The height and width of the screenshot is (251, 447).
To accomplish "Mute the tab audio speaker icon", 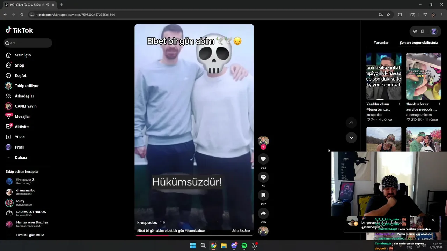I will pos(47,5).
